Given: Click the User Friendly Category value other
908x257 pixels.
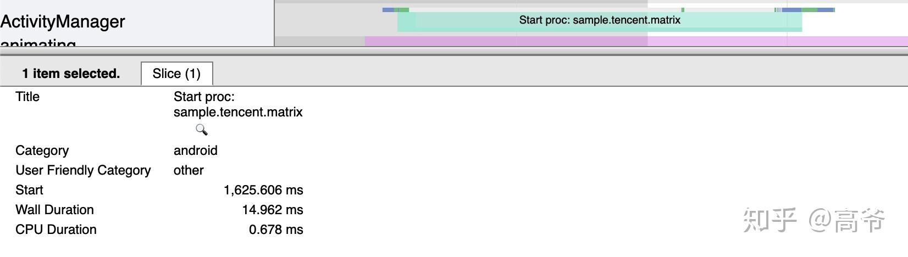Looking at the screenshot, I should coord(189,170).
